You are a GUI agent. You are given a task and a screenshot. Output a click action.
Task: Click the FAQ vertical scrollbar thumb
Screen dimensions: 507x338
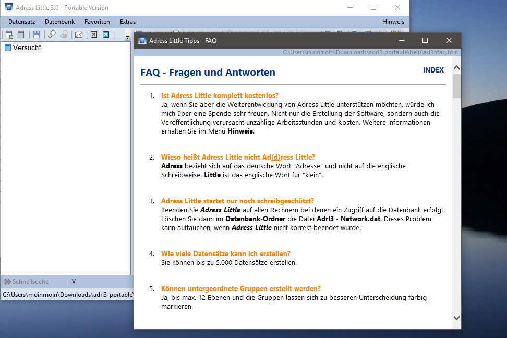coord(456,86)
